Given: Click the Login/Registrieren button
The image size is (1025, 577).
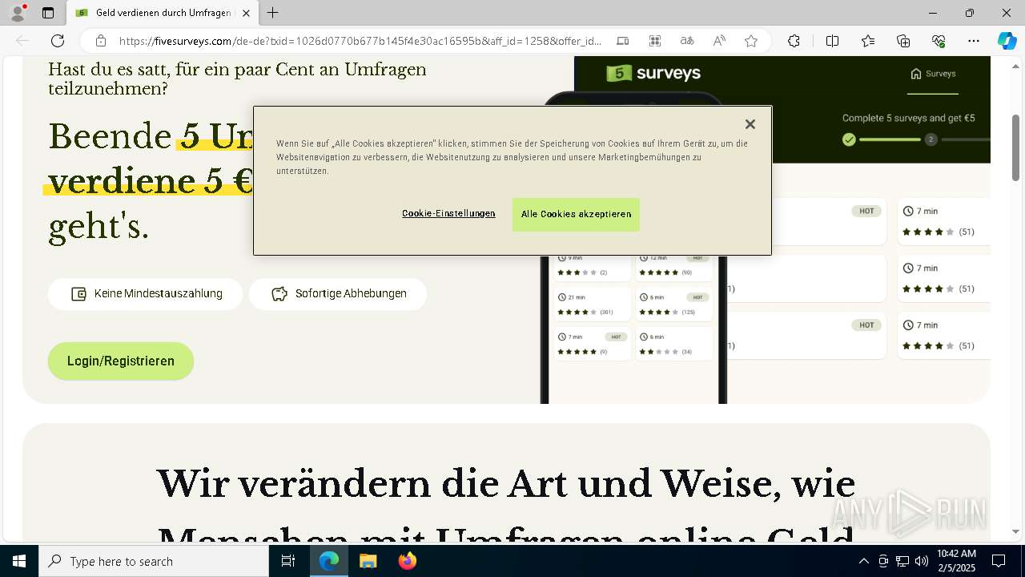Looking at the screenshot, I should coord(121,361).
